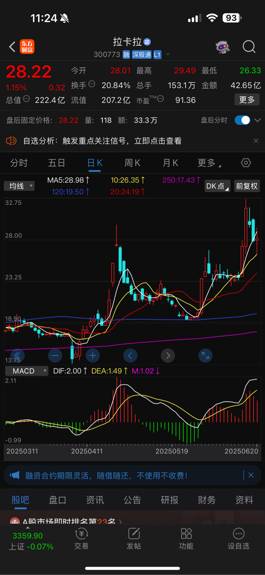Viewport: 265px width, 575px height.
Task: Expand the stock tags dropdown arrow
Action: (x=168, y=55)
